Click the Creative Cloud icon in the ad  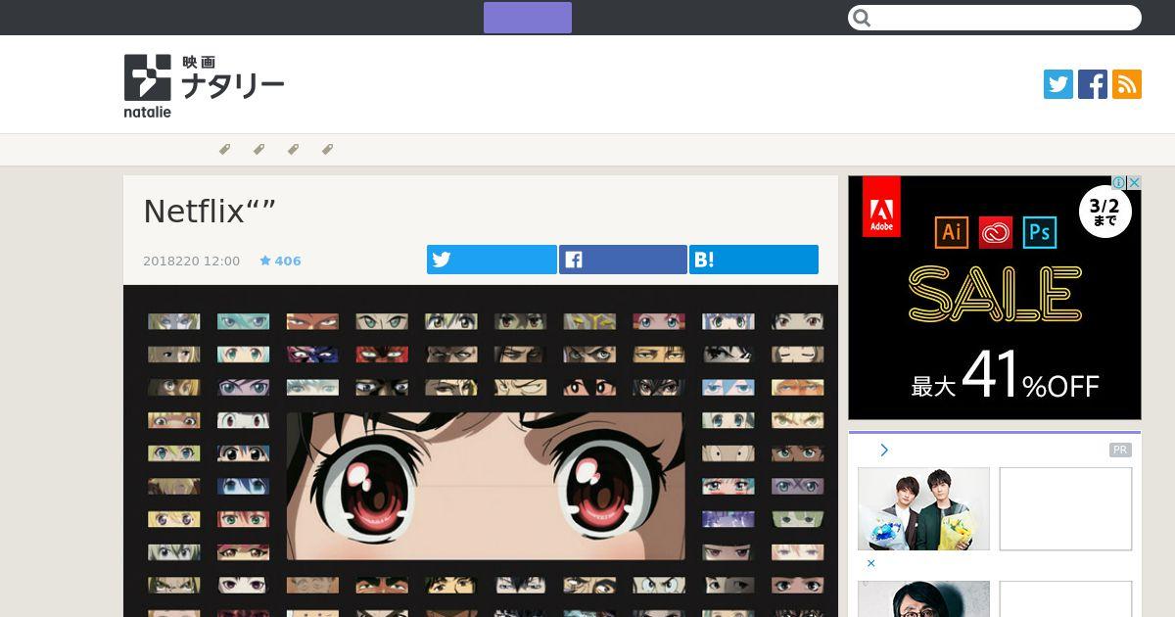pyautogui.click(x=995, y=232)
